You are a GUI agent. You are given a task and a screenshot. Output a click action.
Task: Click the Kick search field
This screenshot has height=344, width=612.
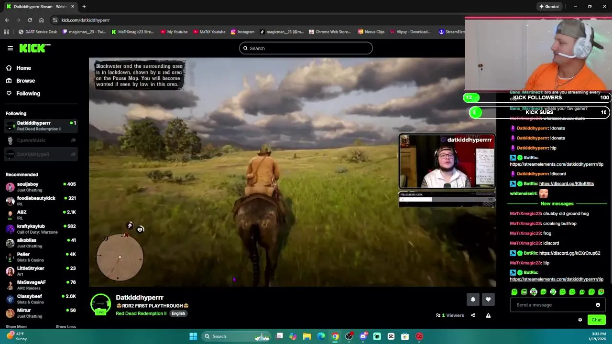tap(306, 48)
